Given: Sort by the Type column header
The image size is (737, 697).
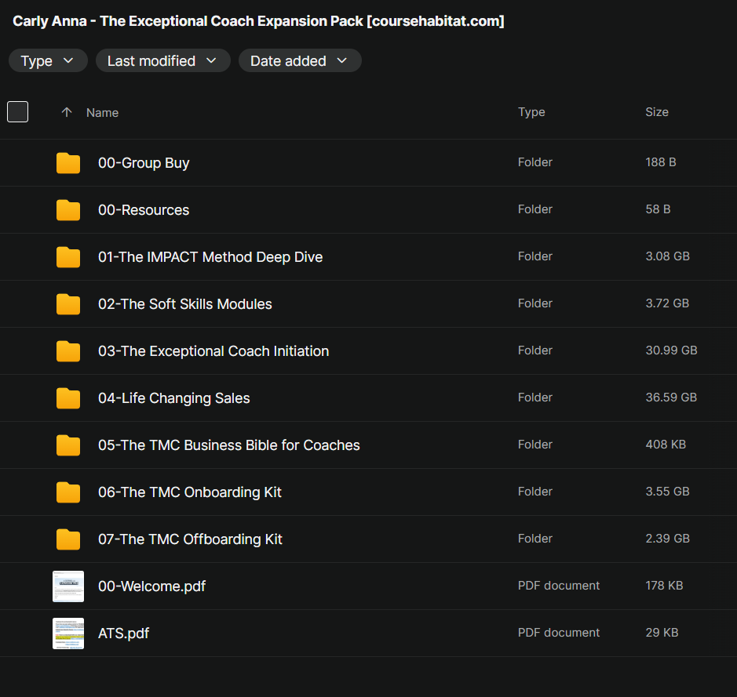Looking at the screenshot, I should pyautogui.click(x=531, y=111).
